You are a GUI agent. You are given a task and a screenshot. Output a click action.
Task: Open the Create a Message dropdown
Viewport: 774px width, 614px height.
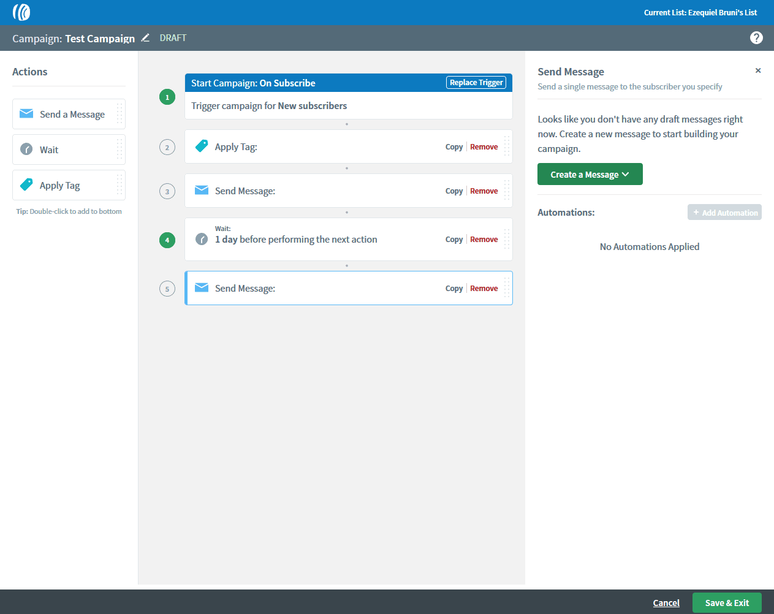(590, 174)
